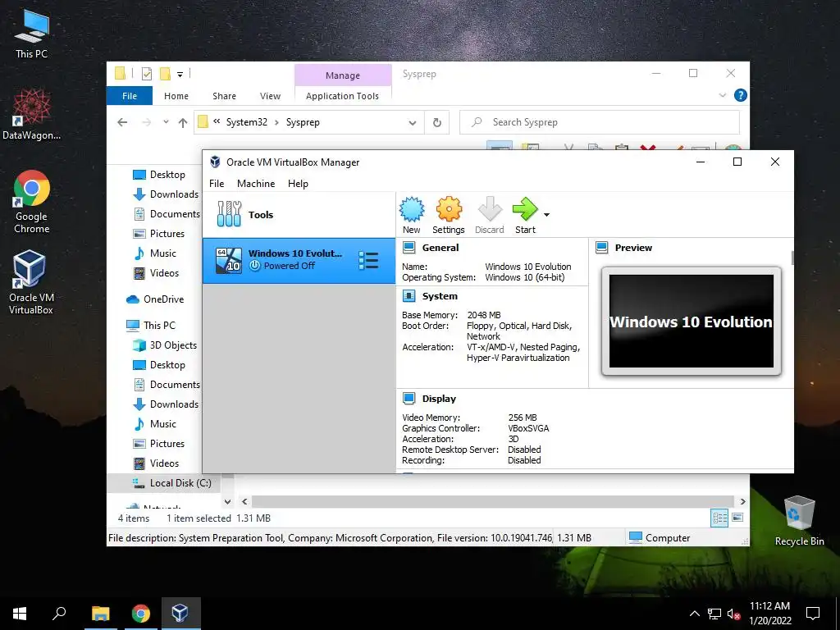This screenshot has width=840, height=630.
Task: Open Explorer help question mark icon
Action: 741,95
